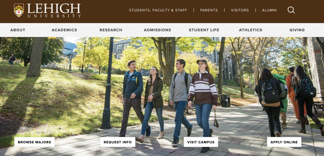
Task: Open the Academics menu
Action: point(64,30)
